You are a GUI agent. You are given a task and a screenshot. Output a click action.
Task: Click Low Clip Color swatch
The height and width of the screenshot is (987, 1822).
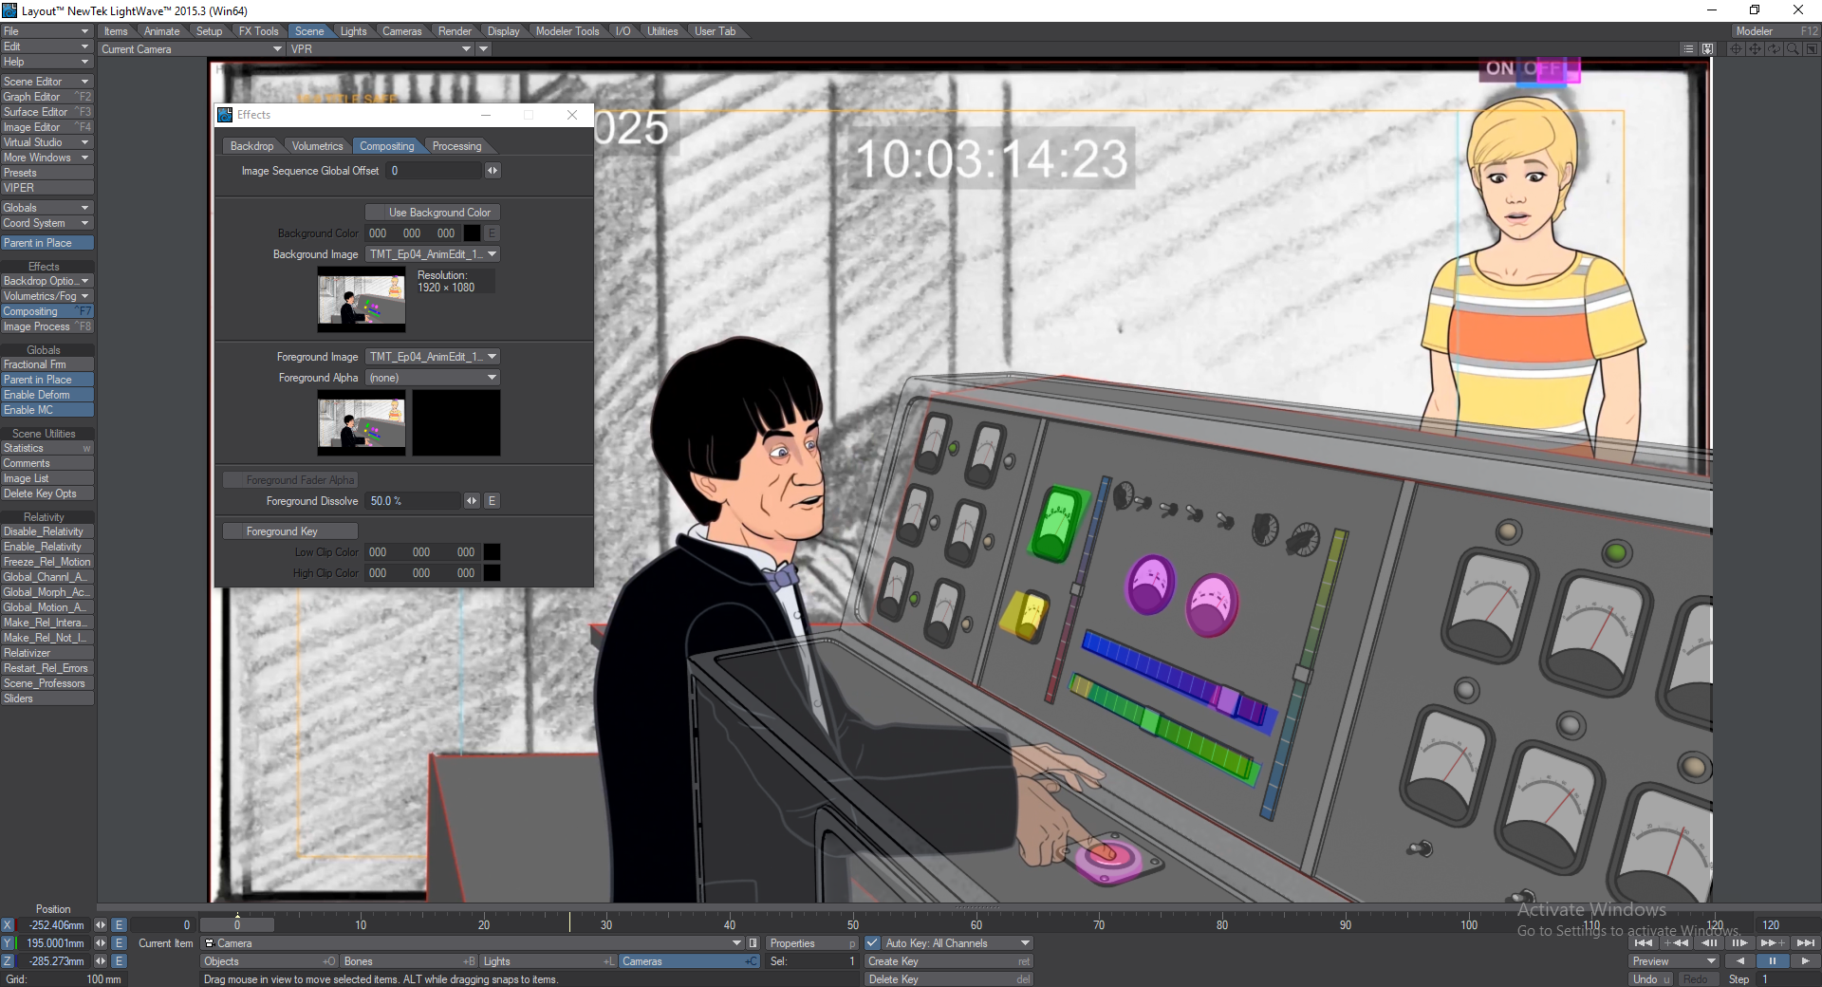coord(492,552)
